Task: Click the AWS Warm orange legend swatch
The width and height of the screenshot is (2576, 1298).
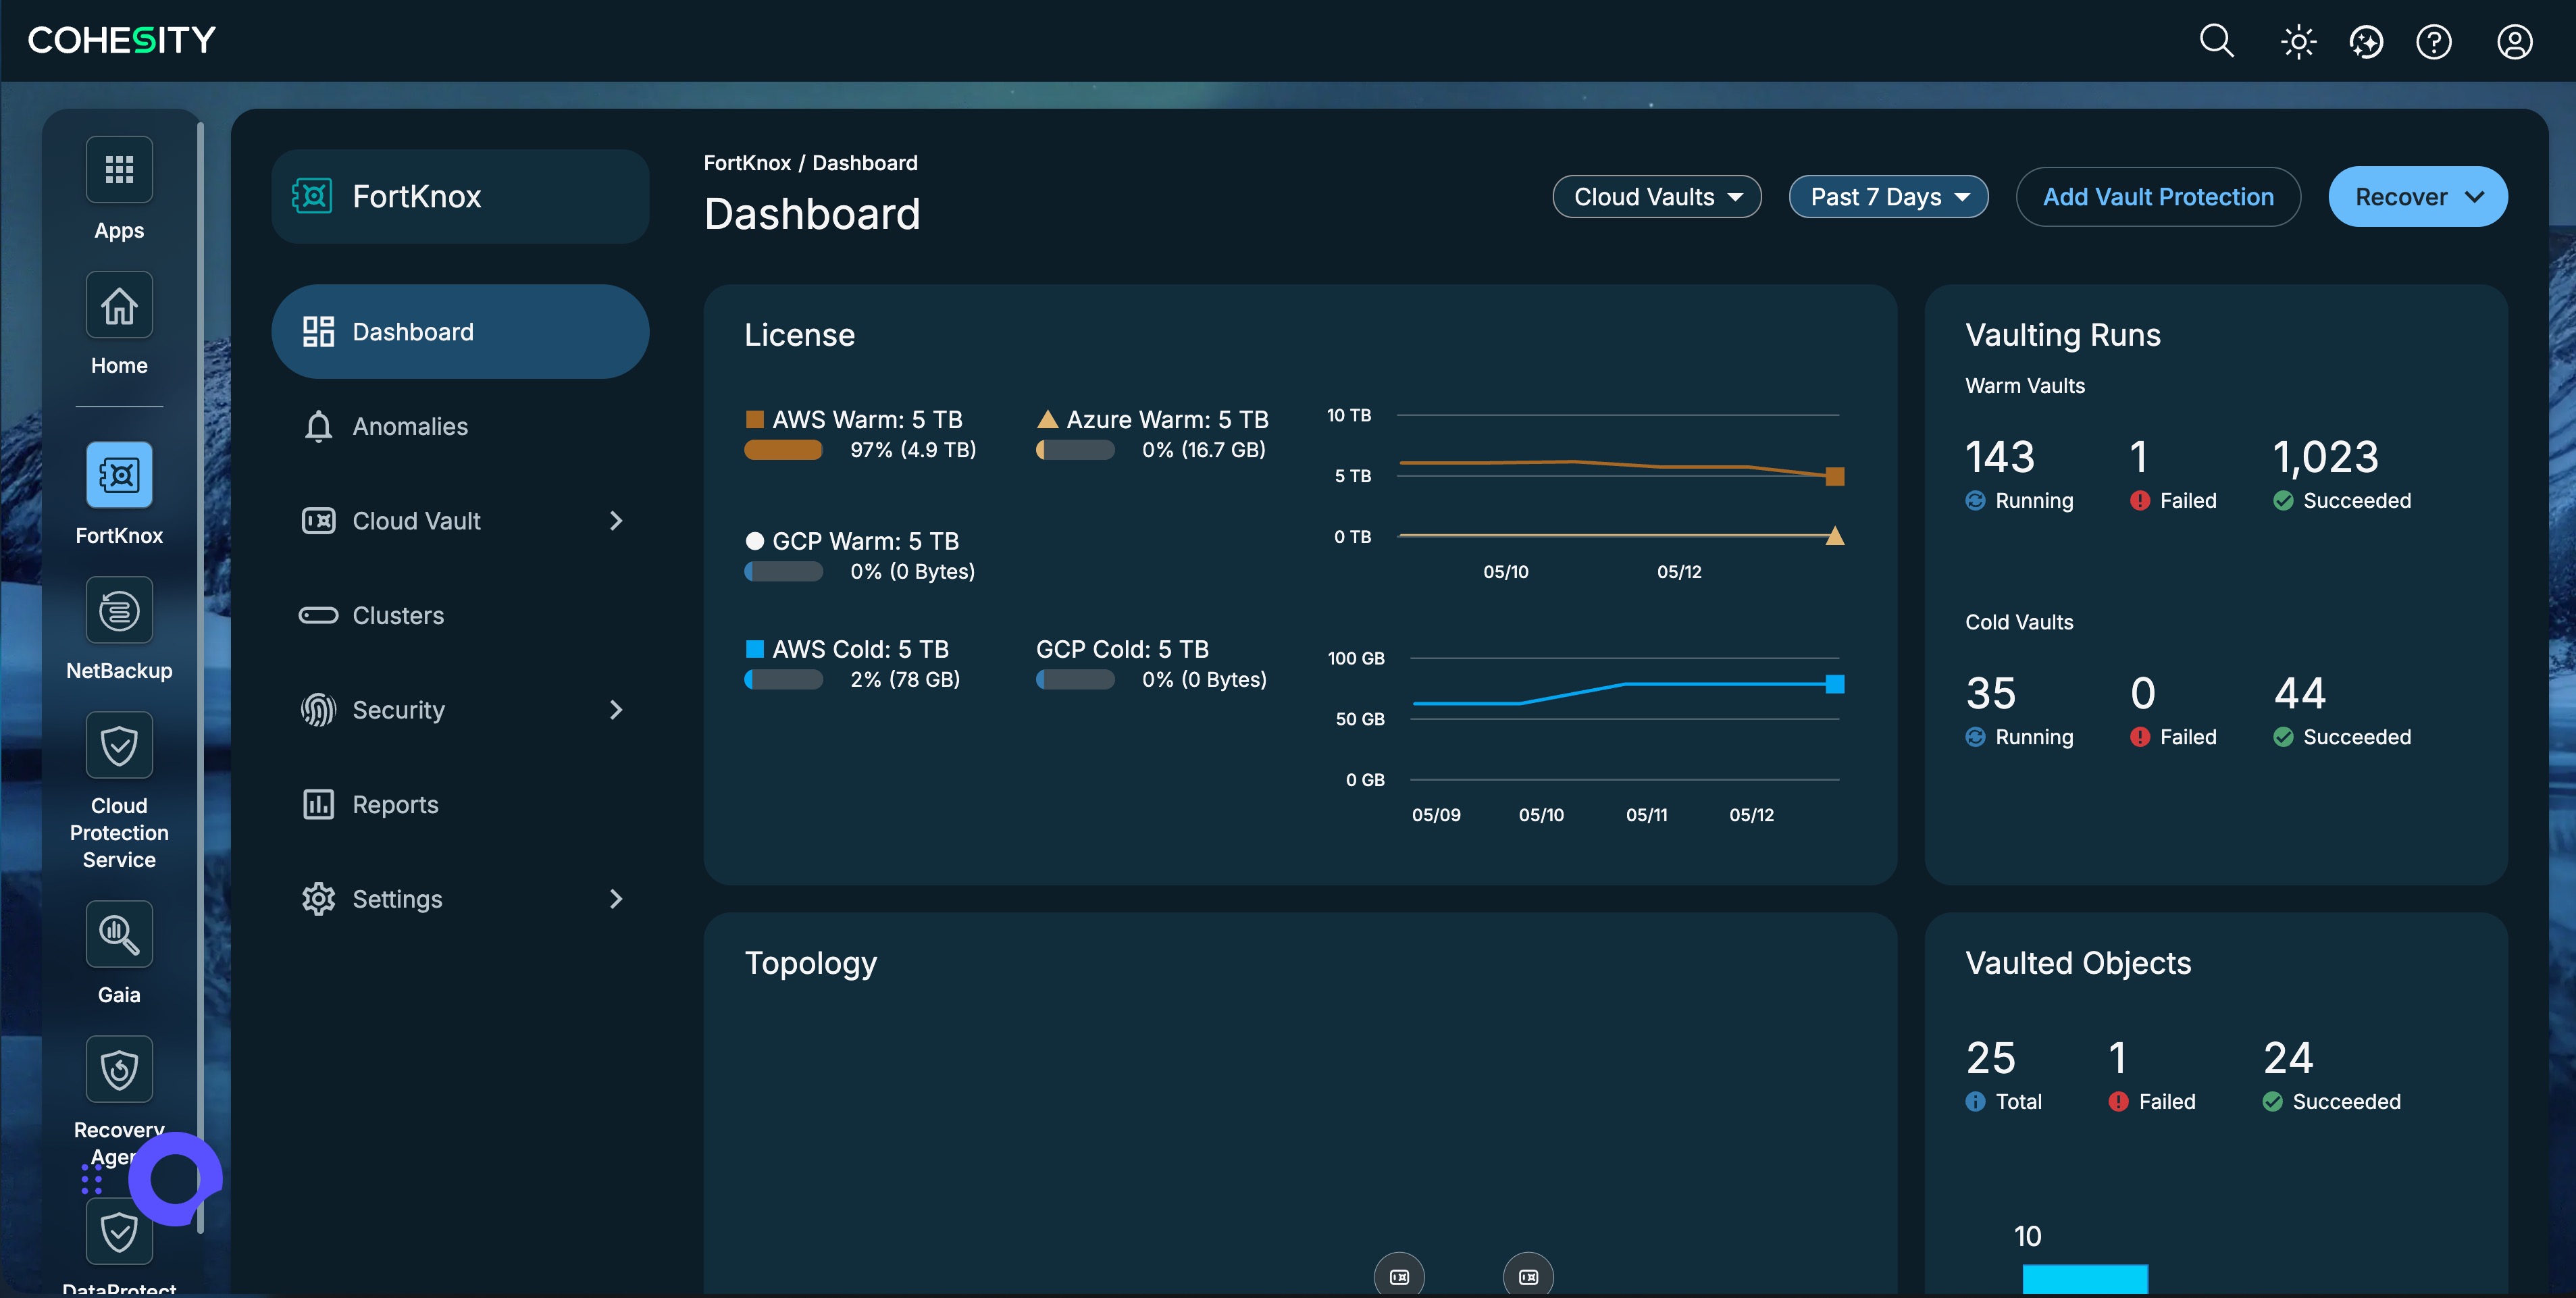Action: pyautogui.click(x=755, y=419)
